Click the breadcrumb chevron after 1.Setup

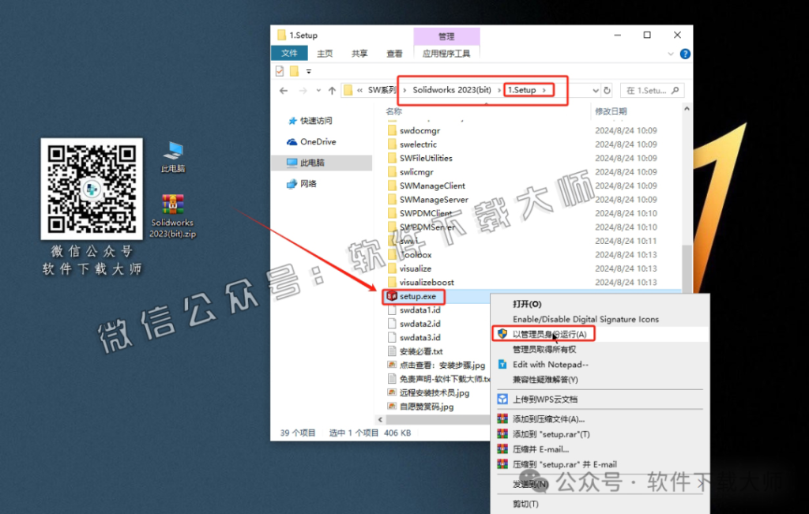pos(545,90)
